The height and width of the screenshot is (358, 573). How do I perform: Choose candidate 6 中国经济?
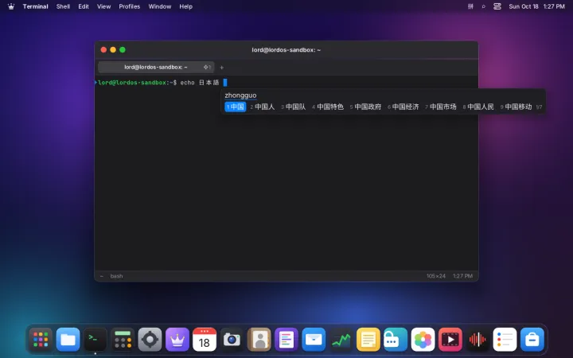coord(403,107)
